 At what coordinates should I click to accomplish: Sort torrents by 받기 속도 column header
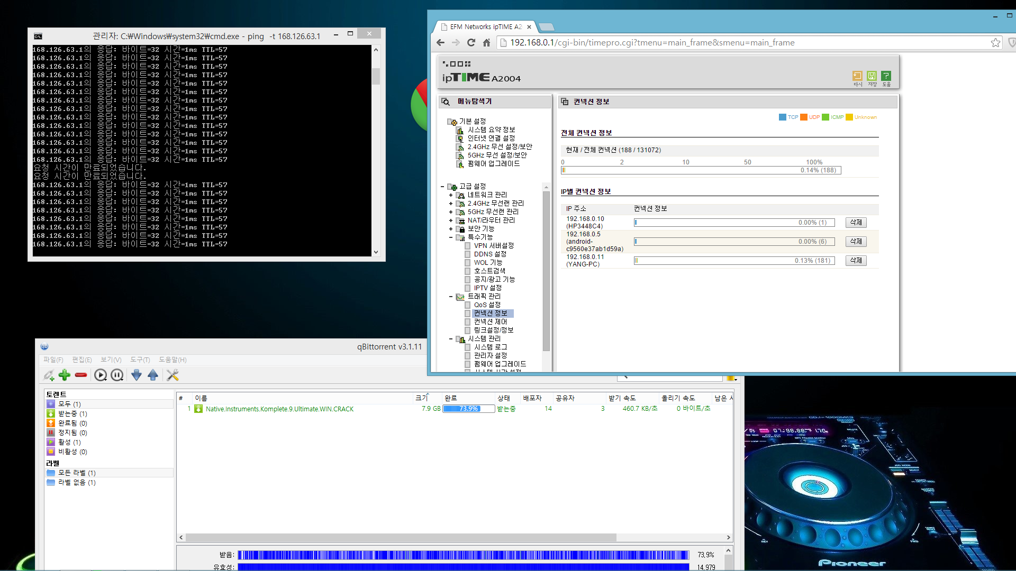click(x=622, y=398)
